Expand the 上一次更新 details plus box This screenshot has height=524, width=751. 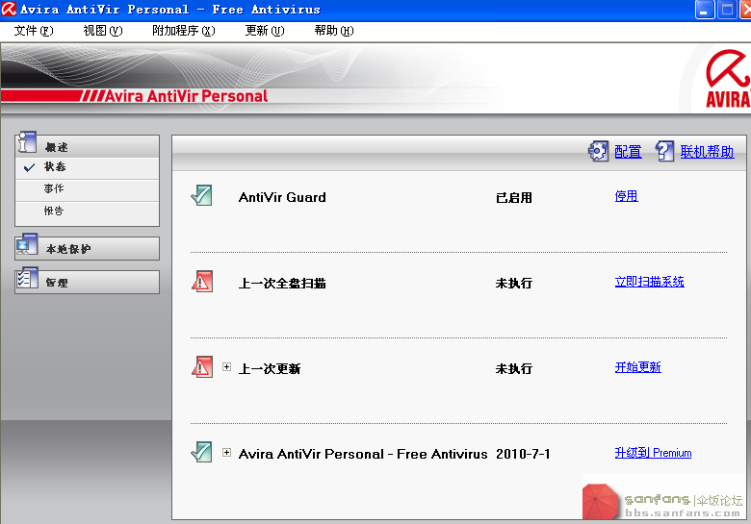coord(227,366)
